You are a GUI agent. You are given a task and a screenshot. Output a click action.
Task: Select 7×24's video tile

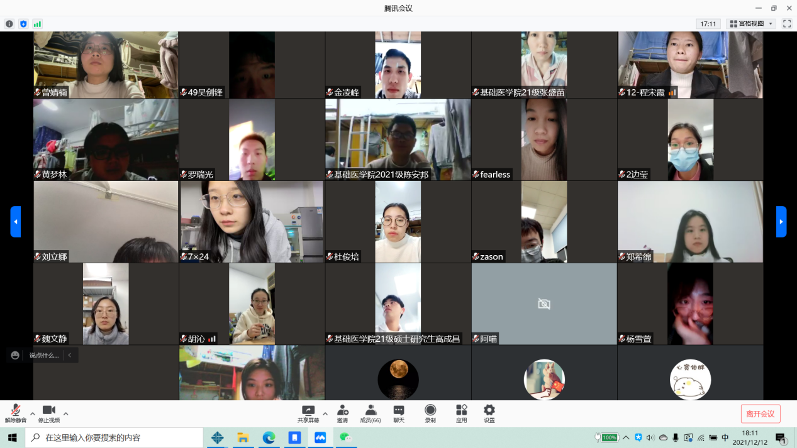point(252,222)
